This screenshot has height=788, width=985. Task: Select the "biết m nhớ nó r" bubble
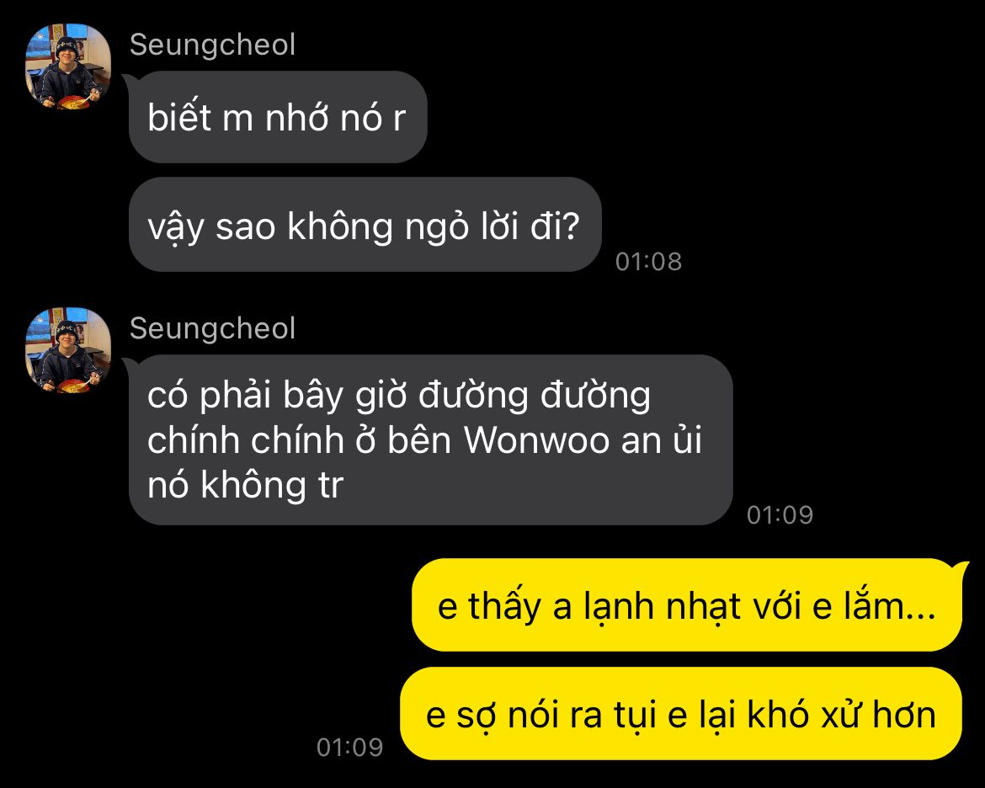pos(278,118)
